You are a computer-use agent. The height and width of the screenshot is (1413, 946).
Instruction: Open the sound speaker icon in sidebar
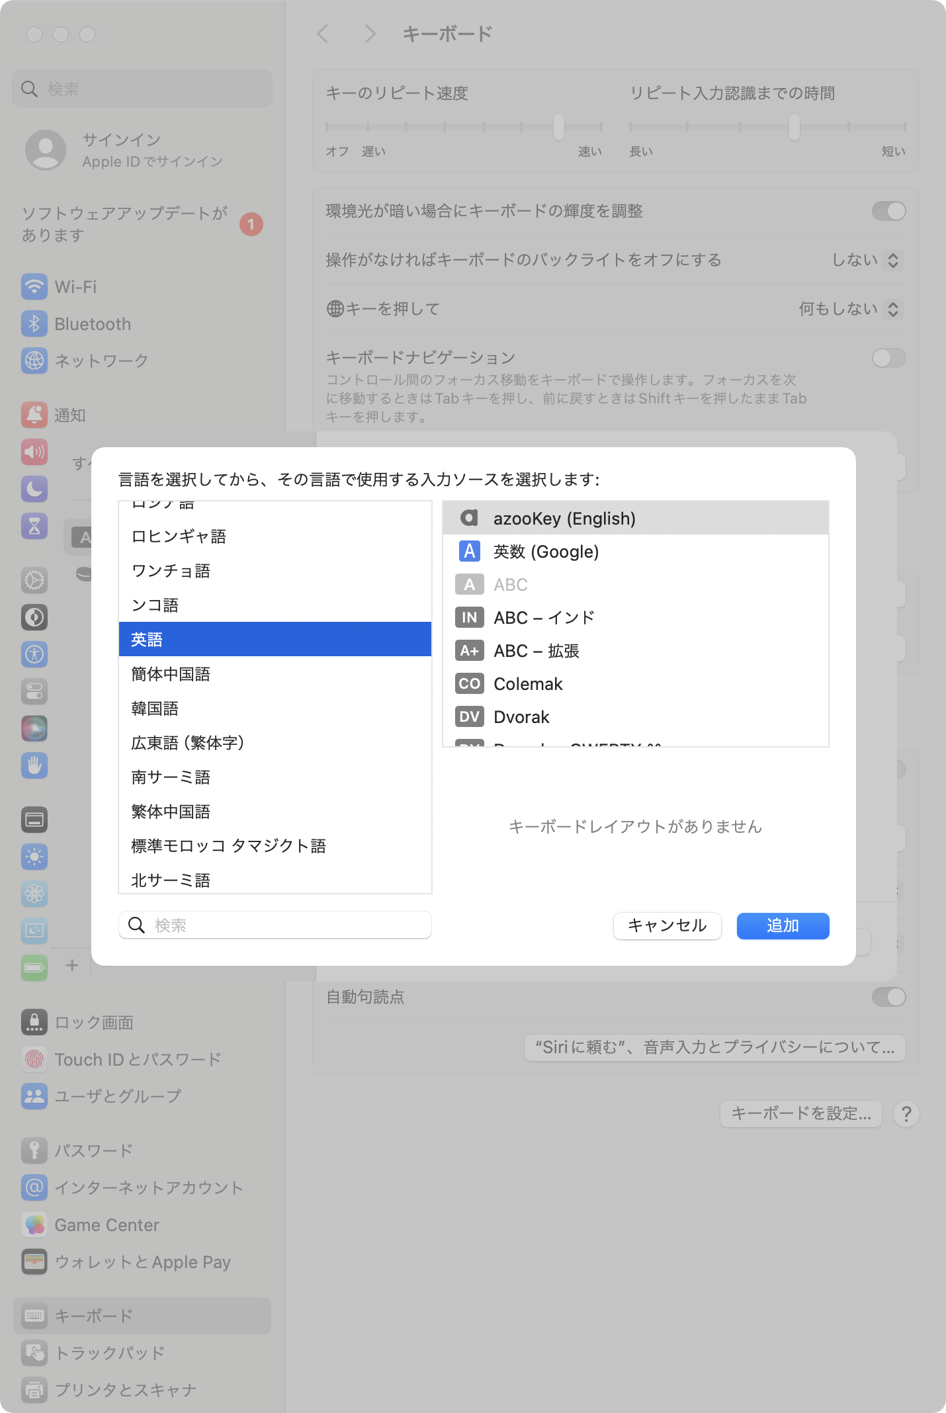pyautogui.click(x=34, y=452)
